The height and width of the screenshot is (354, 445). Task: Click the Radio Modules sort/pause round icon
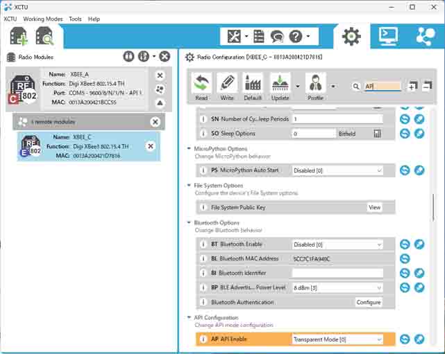pos(128,56)
